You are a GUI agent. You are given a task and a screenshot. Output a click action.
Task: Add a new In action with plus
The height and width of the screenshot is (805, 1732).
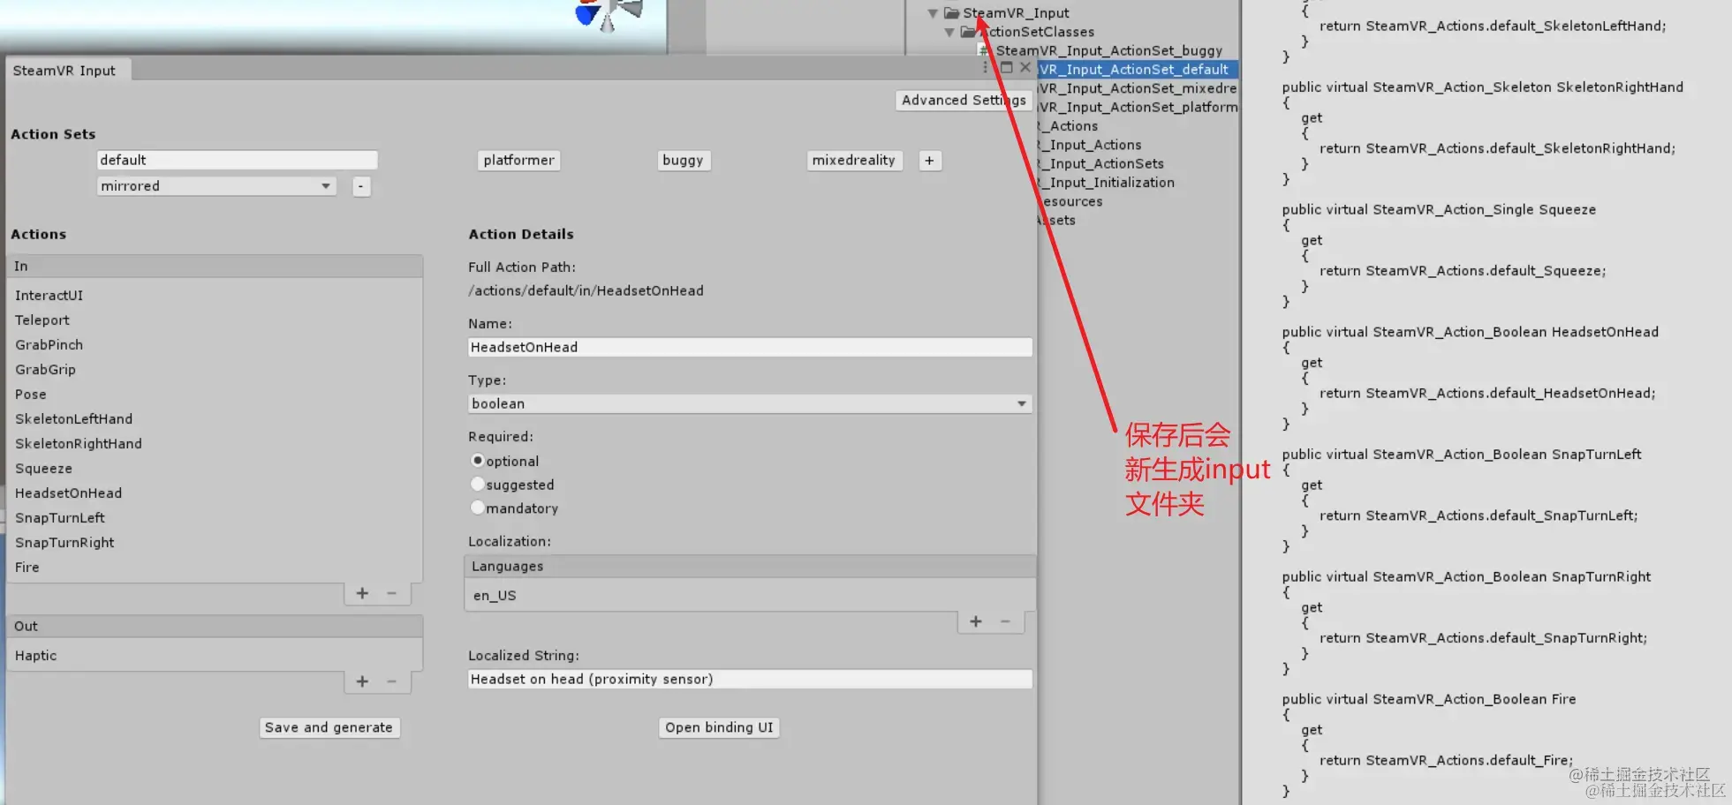pos(362,594)
